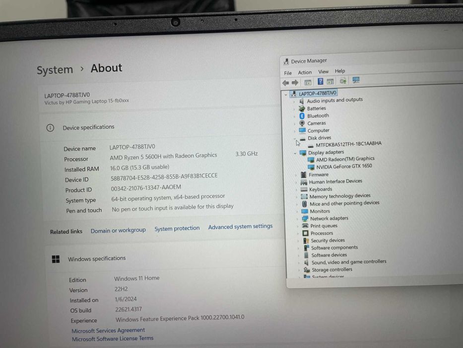Image resolution: width=463 pixels, height=348 pixels.
Task: Open the File menu in Device Manager
Action: tap(288, 73)
